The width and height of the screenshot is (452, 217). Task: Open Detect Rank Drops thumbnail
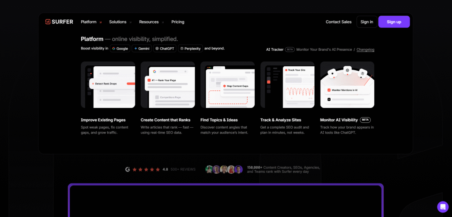click(108, 84)
